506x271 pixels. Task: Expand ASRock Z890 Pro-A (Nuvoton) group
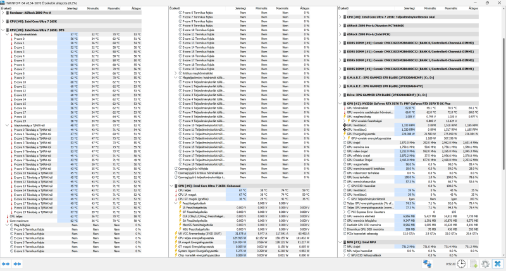[340, 25]
